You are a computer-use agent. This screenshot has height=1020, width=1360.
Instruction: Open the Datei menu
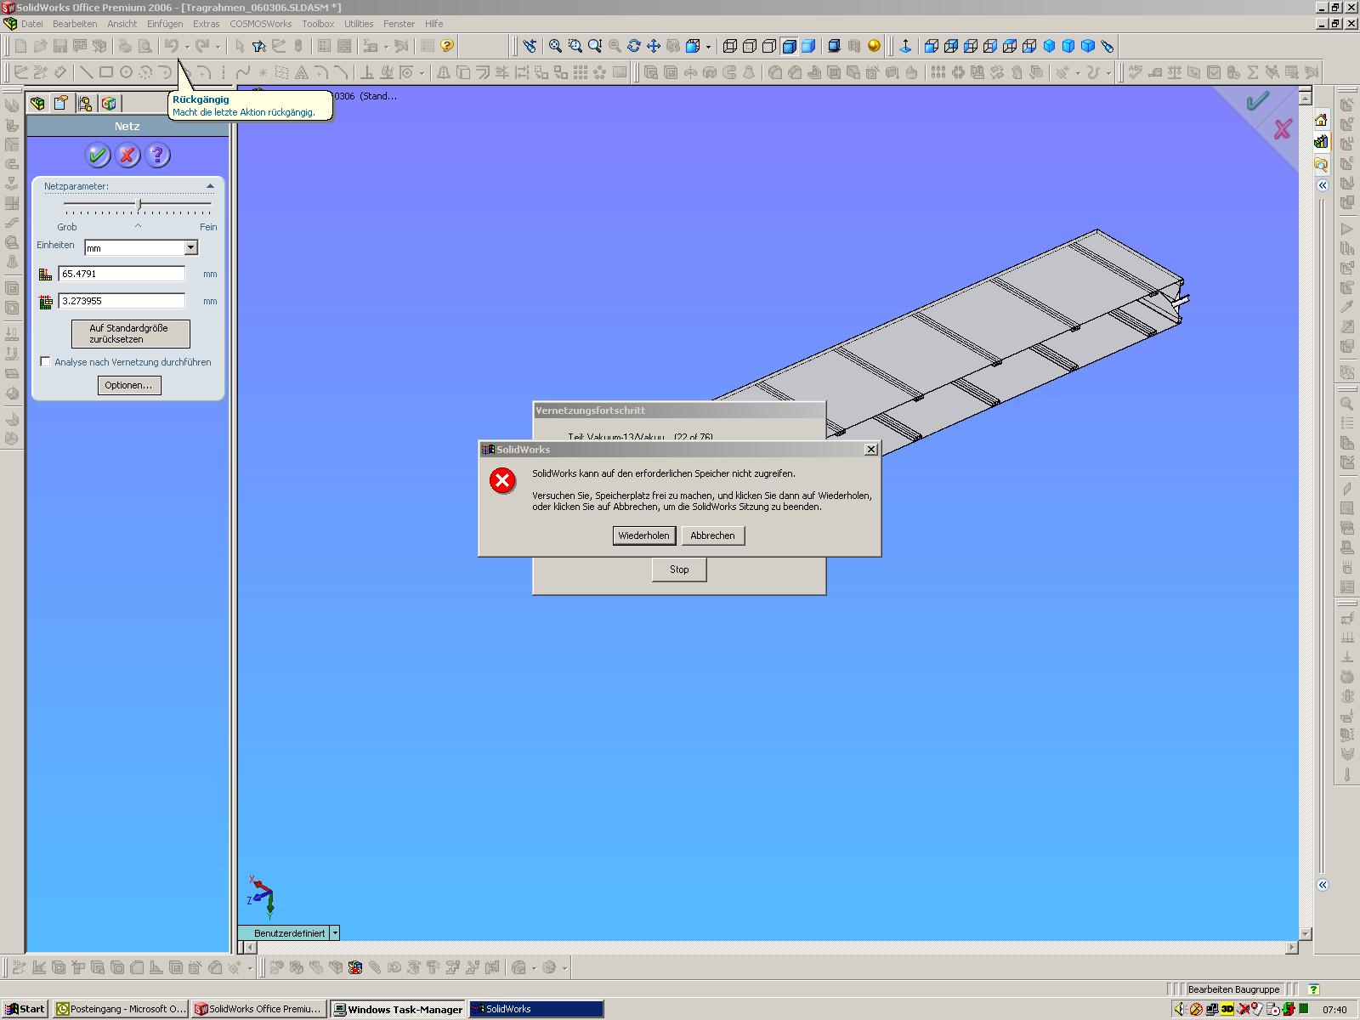tap(31, 24)
